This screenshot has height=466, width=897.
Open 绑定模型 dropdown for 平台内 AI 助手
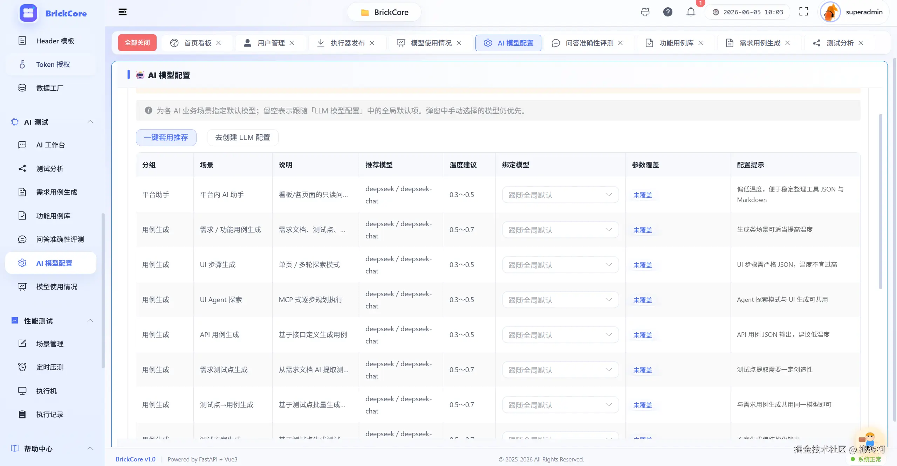[560, 195]
